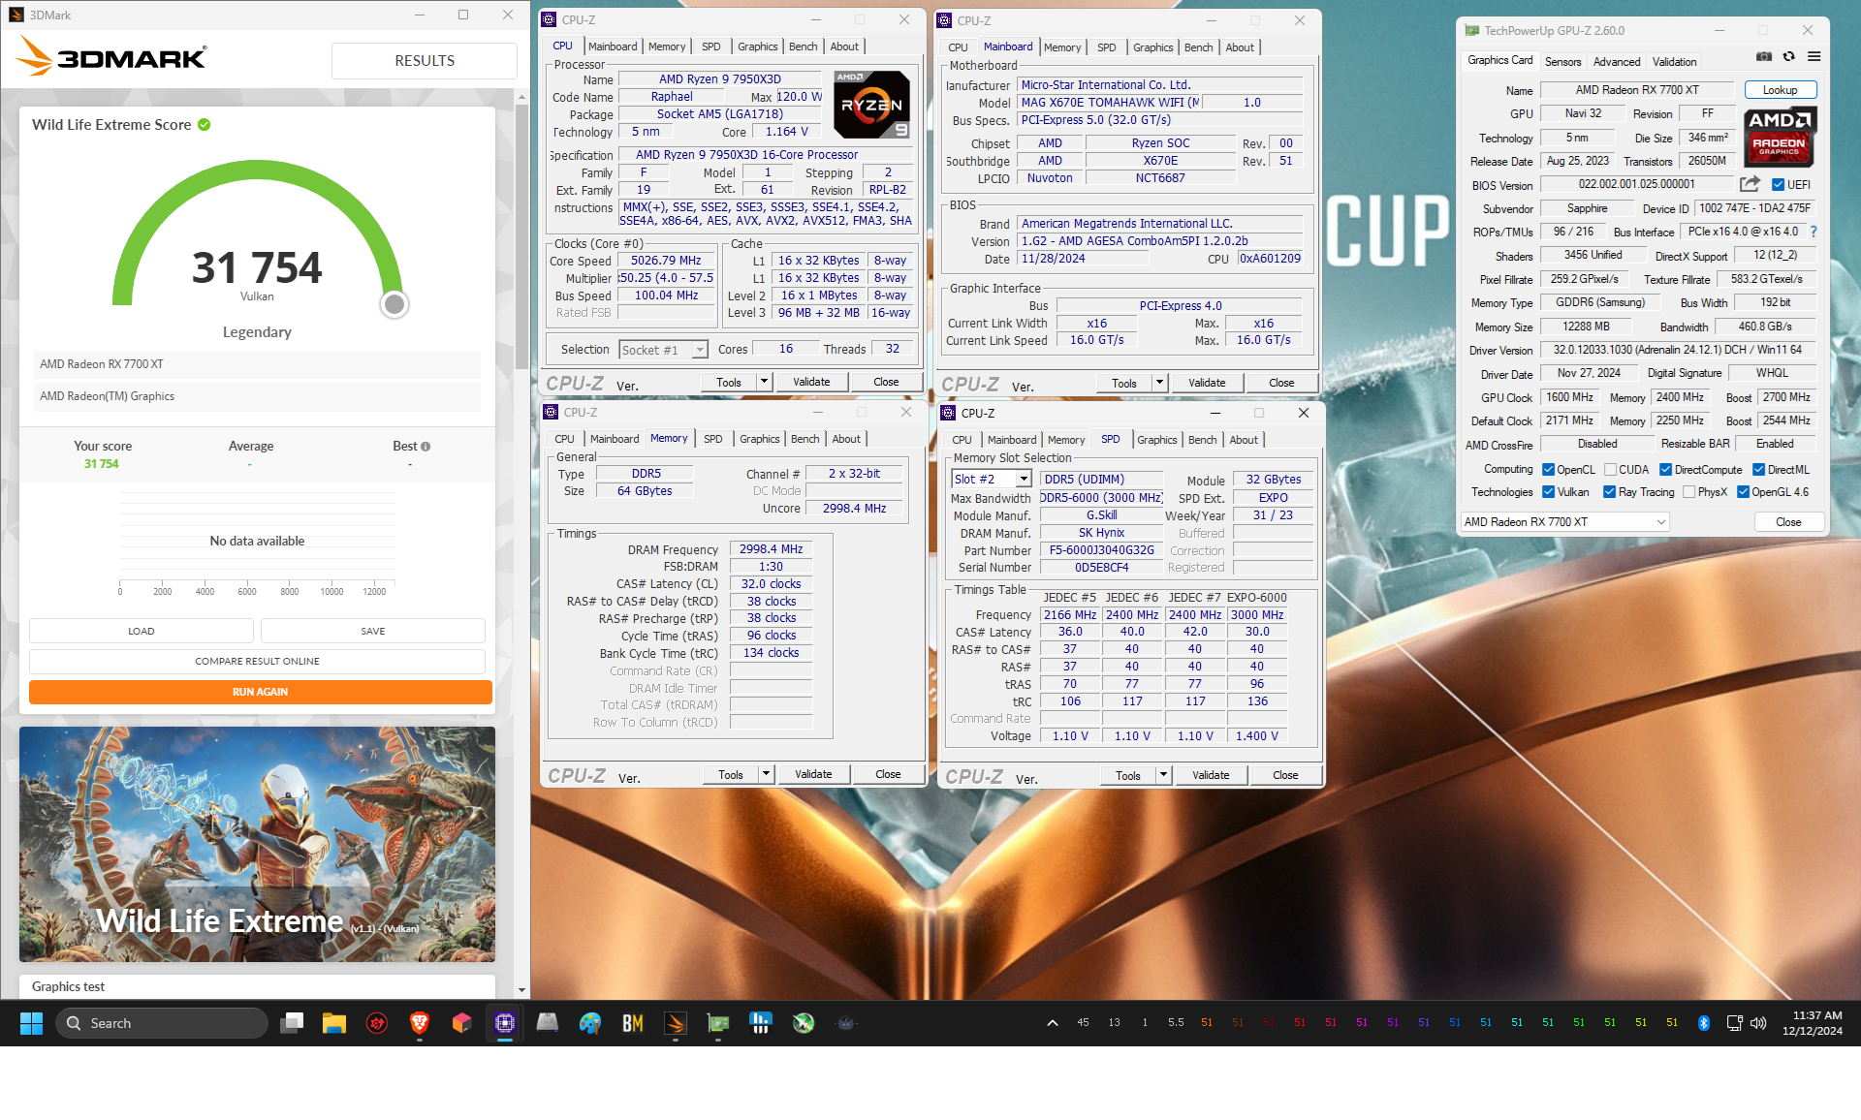Click the red circular-arrow taskbar icon
Viewport: 1861px width, 1120px height.
(x=377, y=1023)
